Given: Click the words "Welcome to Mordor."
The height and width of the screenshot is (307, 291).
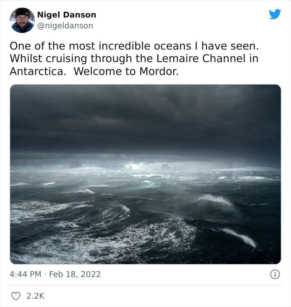Looking at the screenshot, I should pyautogui.click(x=126, y=71).
